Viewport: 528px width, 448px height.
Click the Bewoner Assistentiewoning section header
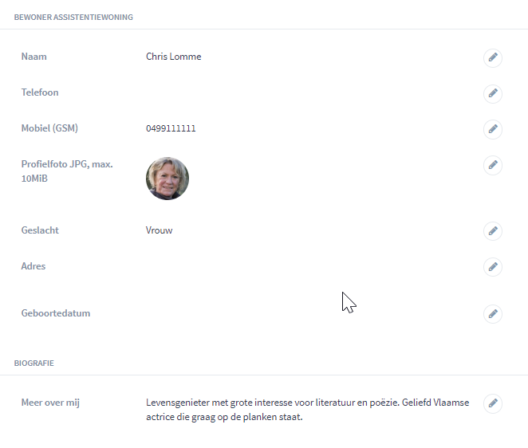[x=73, y=18]
